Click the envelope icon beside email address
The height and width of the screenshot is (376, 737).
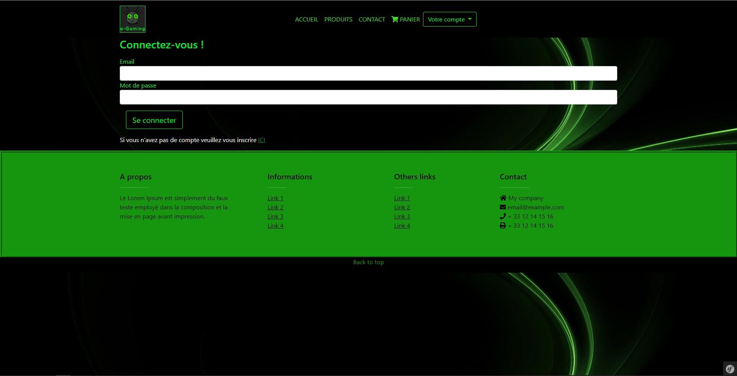tap(503, 207)
